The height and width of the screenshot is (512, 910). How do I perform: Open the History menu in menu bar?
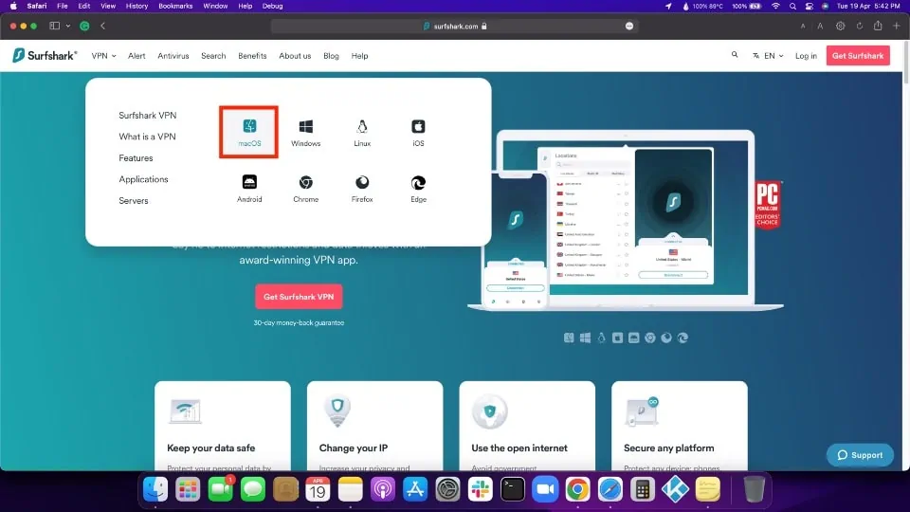point(136,6)
